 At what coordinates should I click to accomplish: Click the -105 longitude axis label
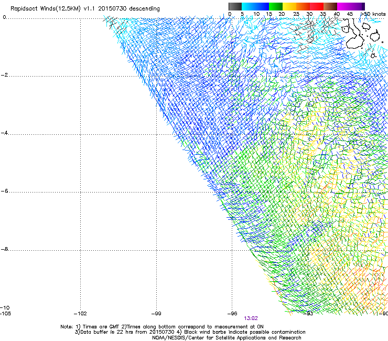[5, 314]
